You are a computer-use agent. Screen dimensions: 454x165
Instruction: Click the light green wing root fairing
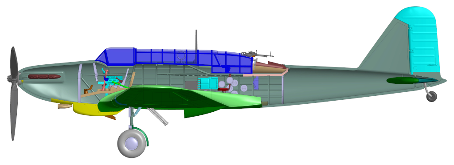pos(231,98)
